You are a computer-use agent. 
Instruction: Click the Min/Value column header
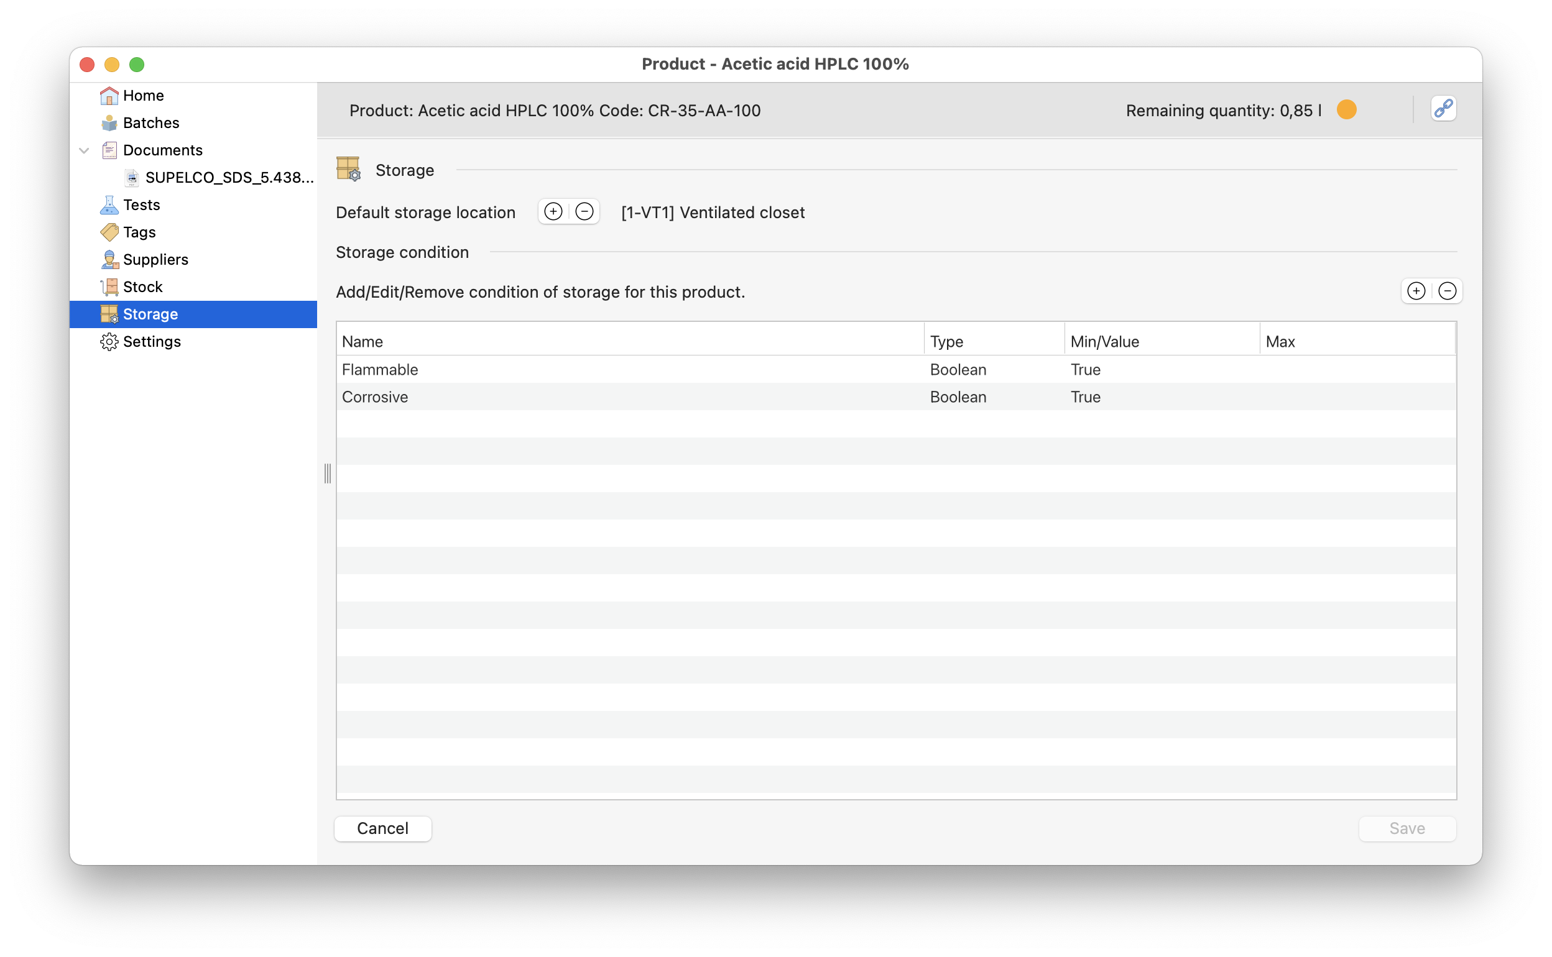1162,342
